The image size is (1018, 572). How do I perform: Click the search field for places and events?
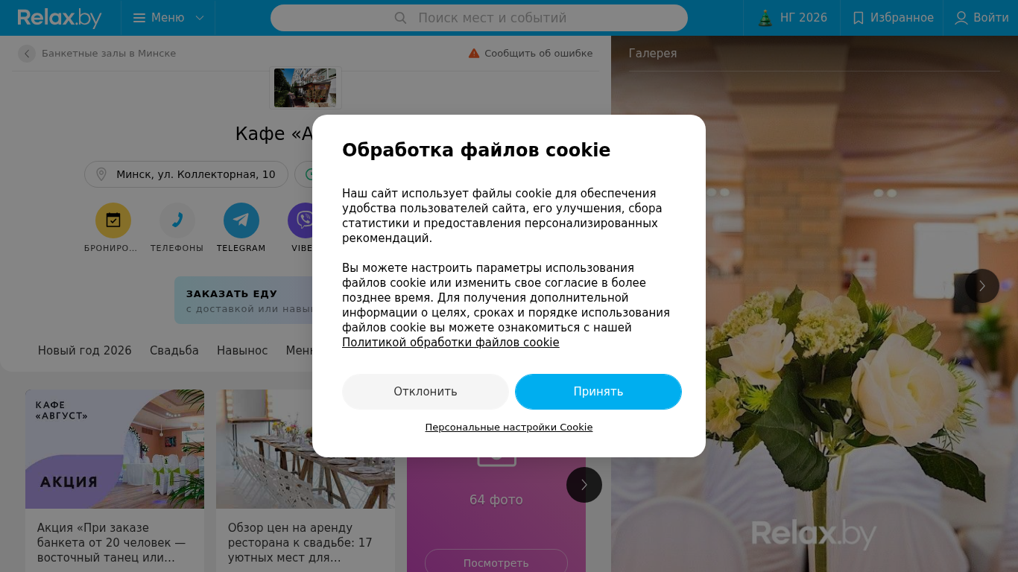(x=479, y=18)
